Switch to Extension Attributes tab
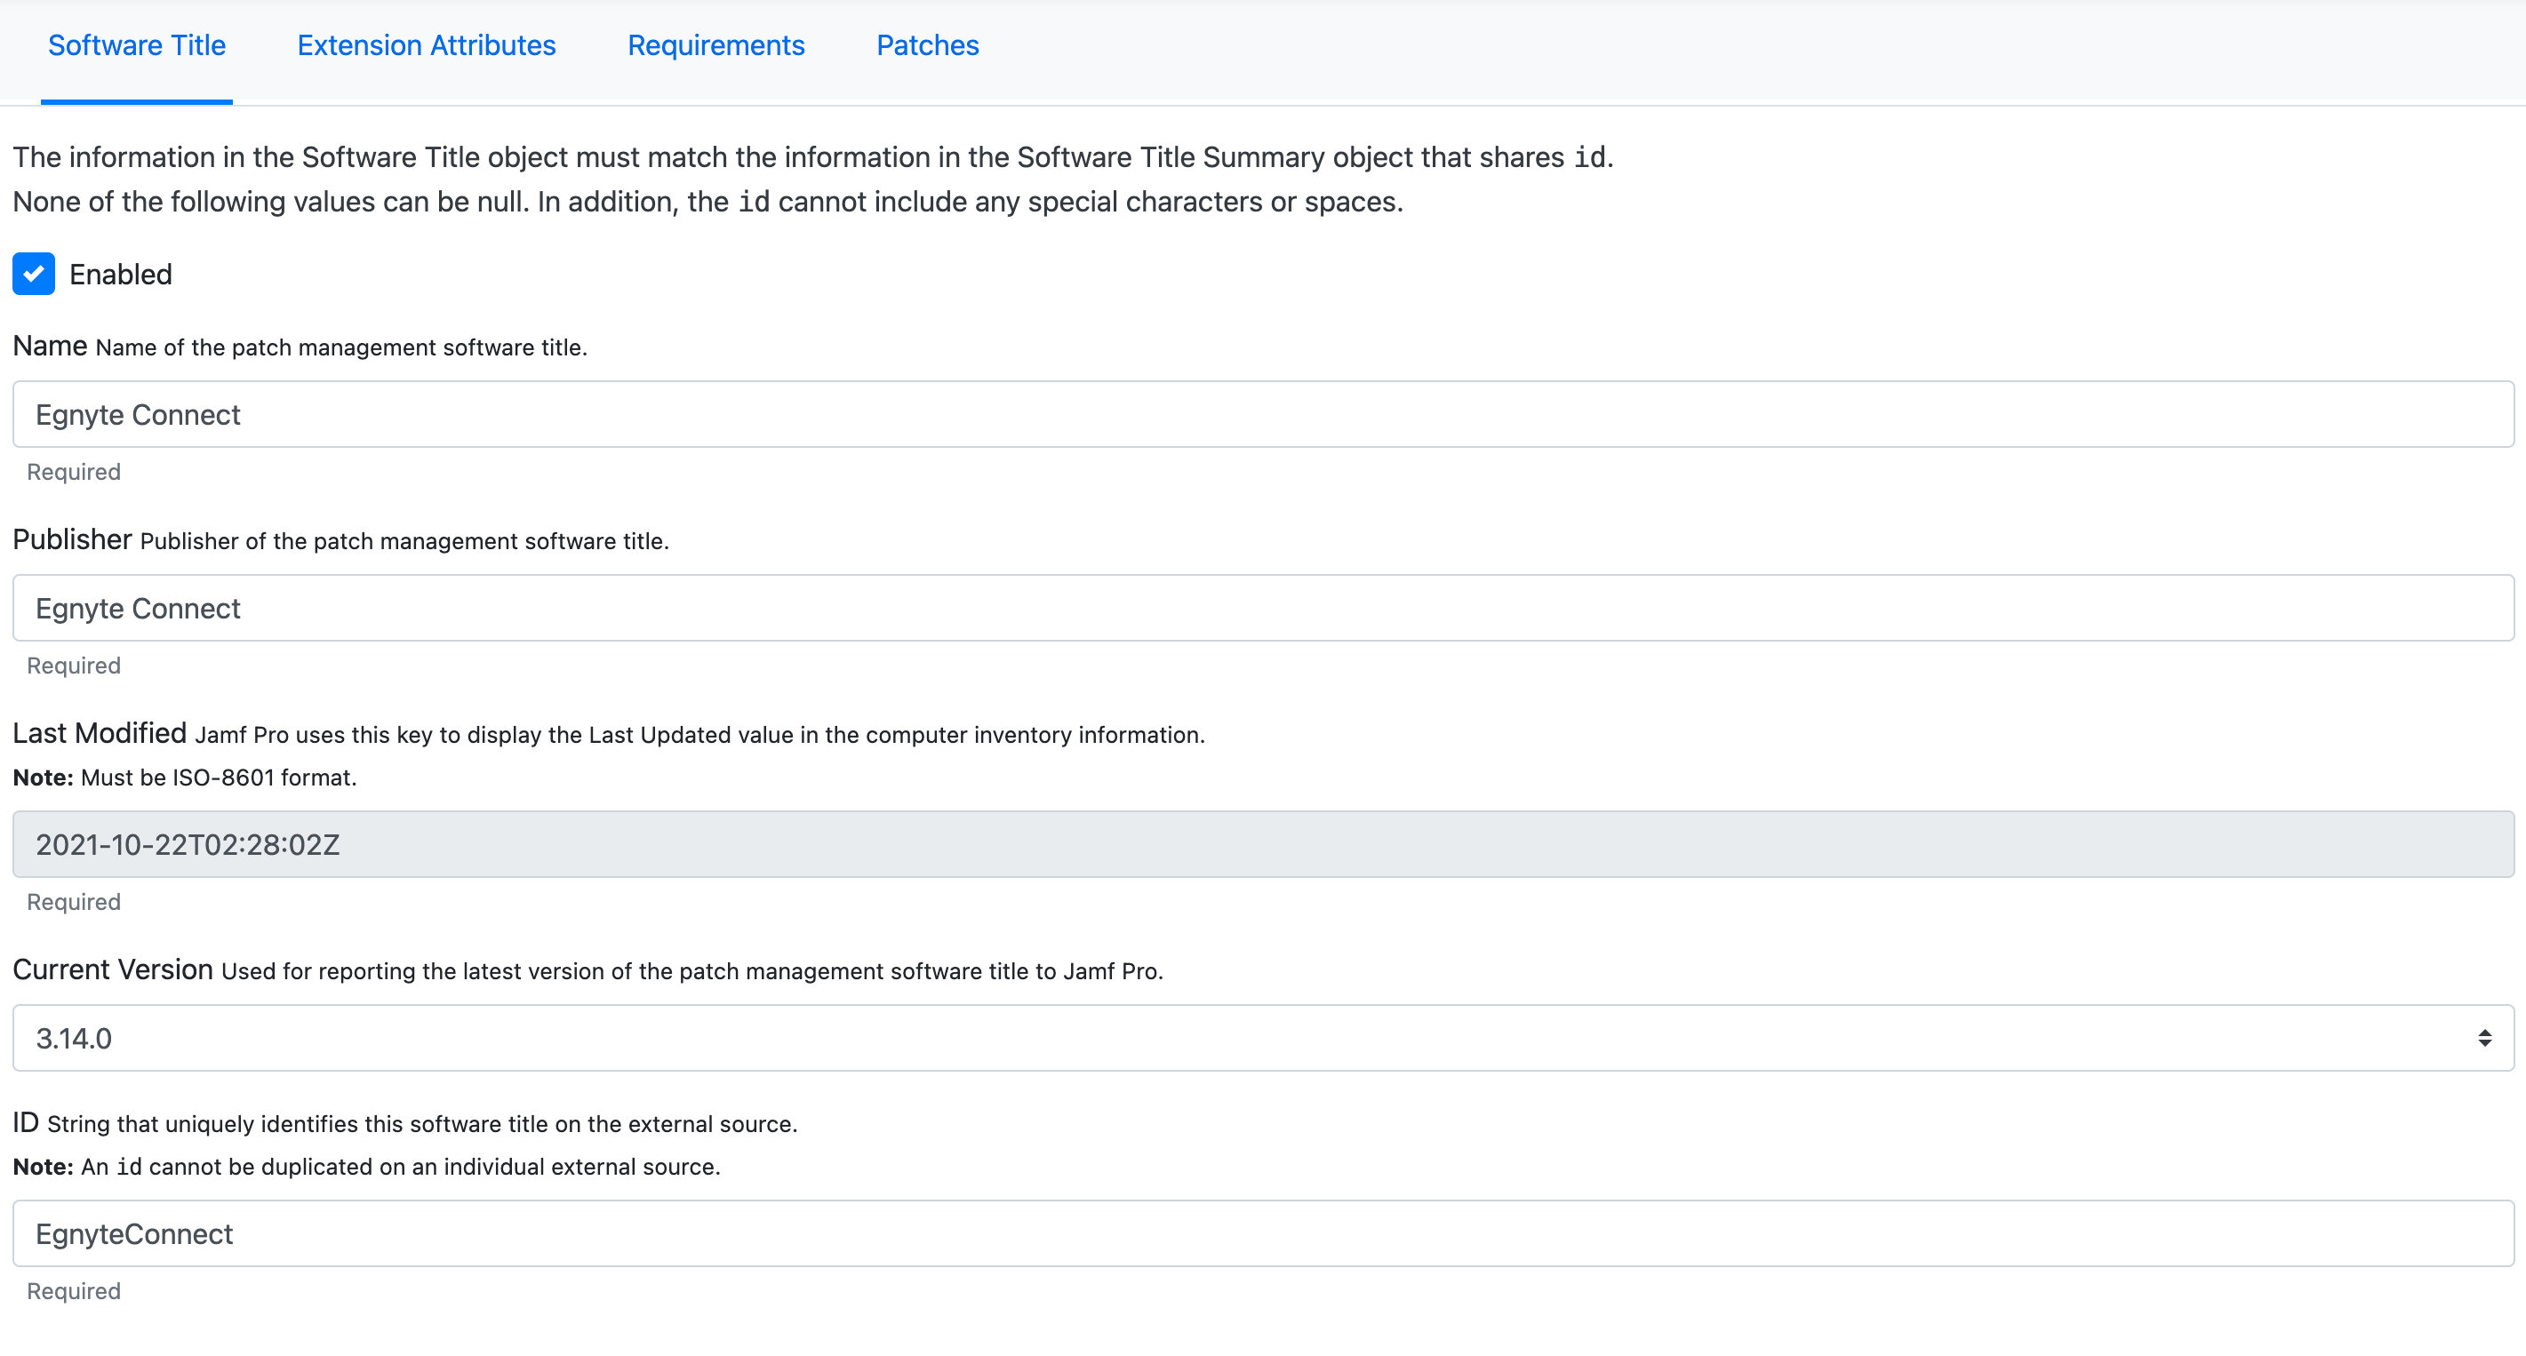Image resolution: width=2526 pixels, height=1356 pixels. point(427,45)
